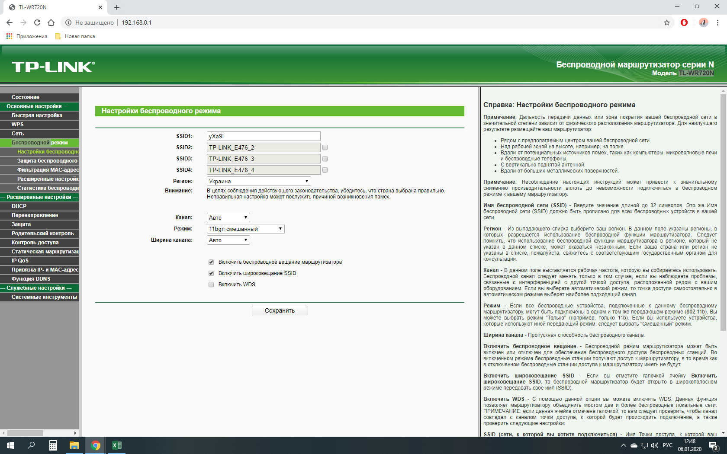Click the help panel vertical scrollbar

pos(723,212)
